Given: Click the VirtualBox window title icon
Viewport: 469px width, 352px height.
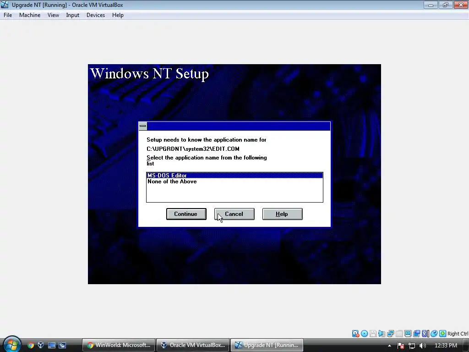Looking at the screenshot, I should tap(5, 5).
